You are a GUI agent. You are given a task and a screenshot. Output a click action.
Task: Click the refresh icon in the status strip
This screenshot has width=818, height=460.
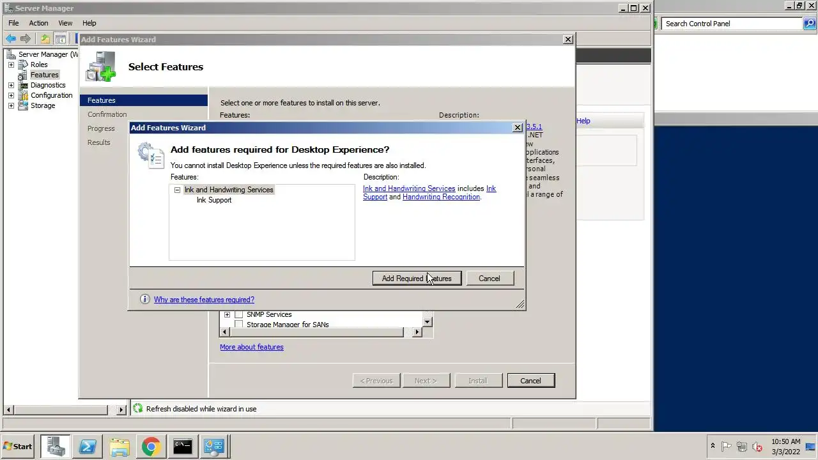[x=137, y=408]
